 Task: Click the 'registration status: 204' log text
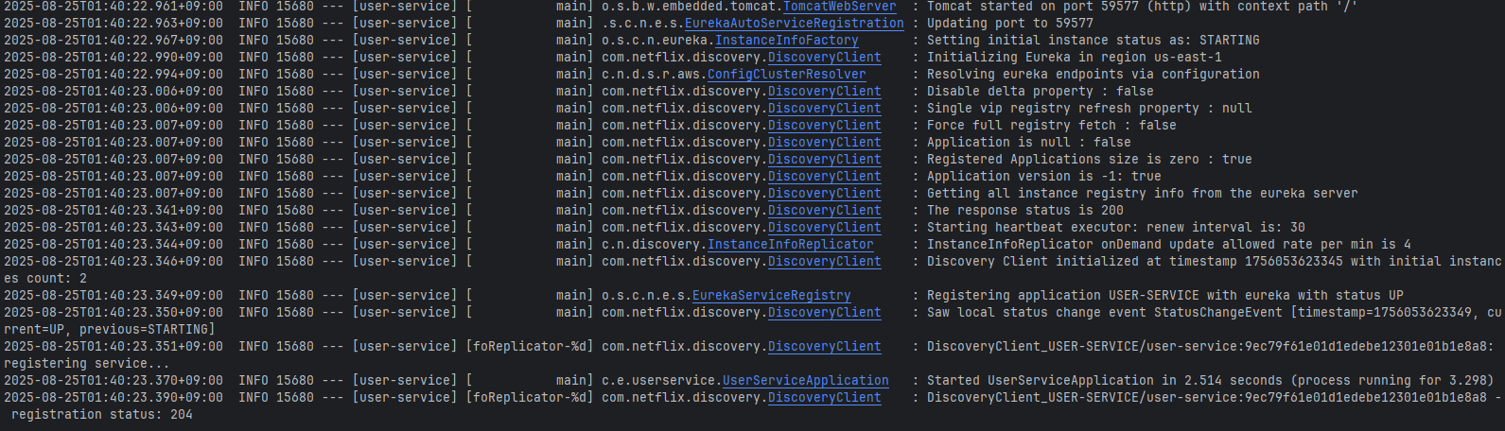pyautogui.click(x=102, y=415)
